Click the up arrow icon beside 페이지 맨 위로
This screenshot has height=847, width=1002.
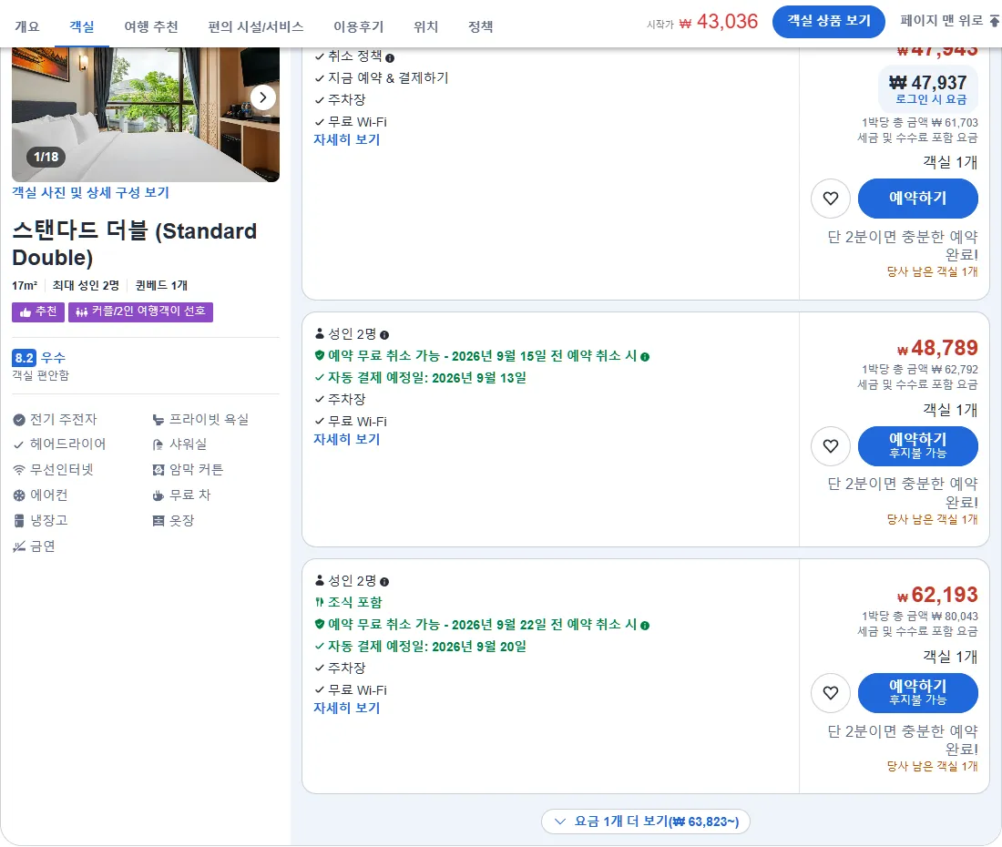point(995,21)
